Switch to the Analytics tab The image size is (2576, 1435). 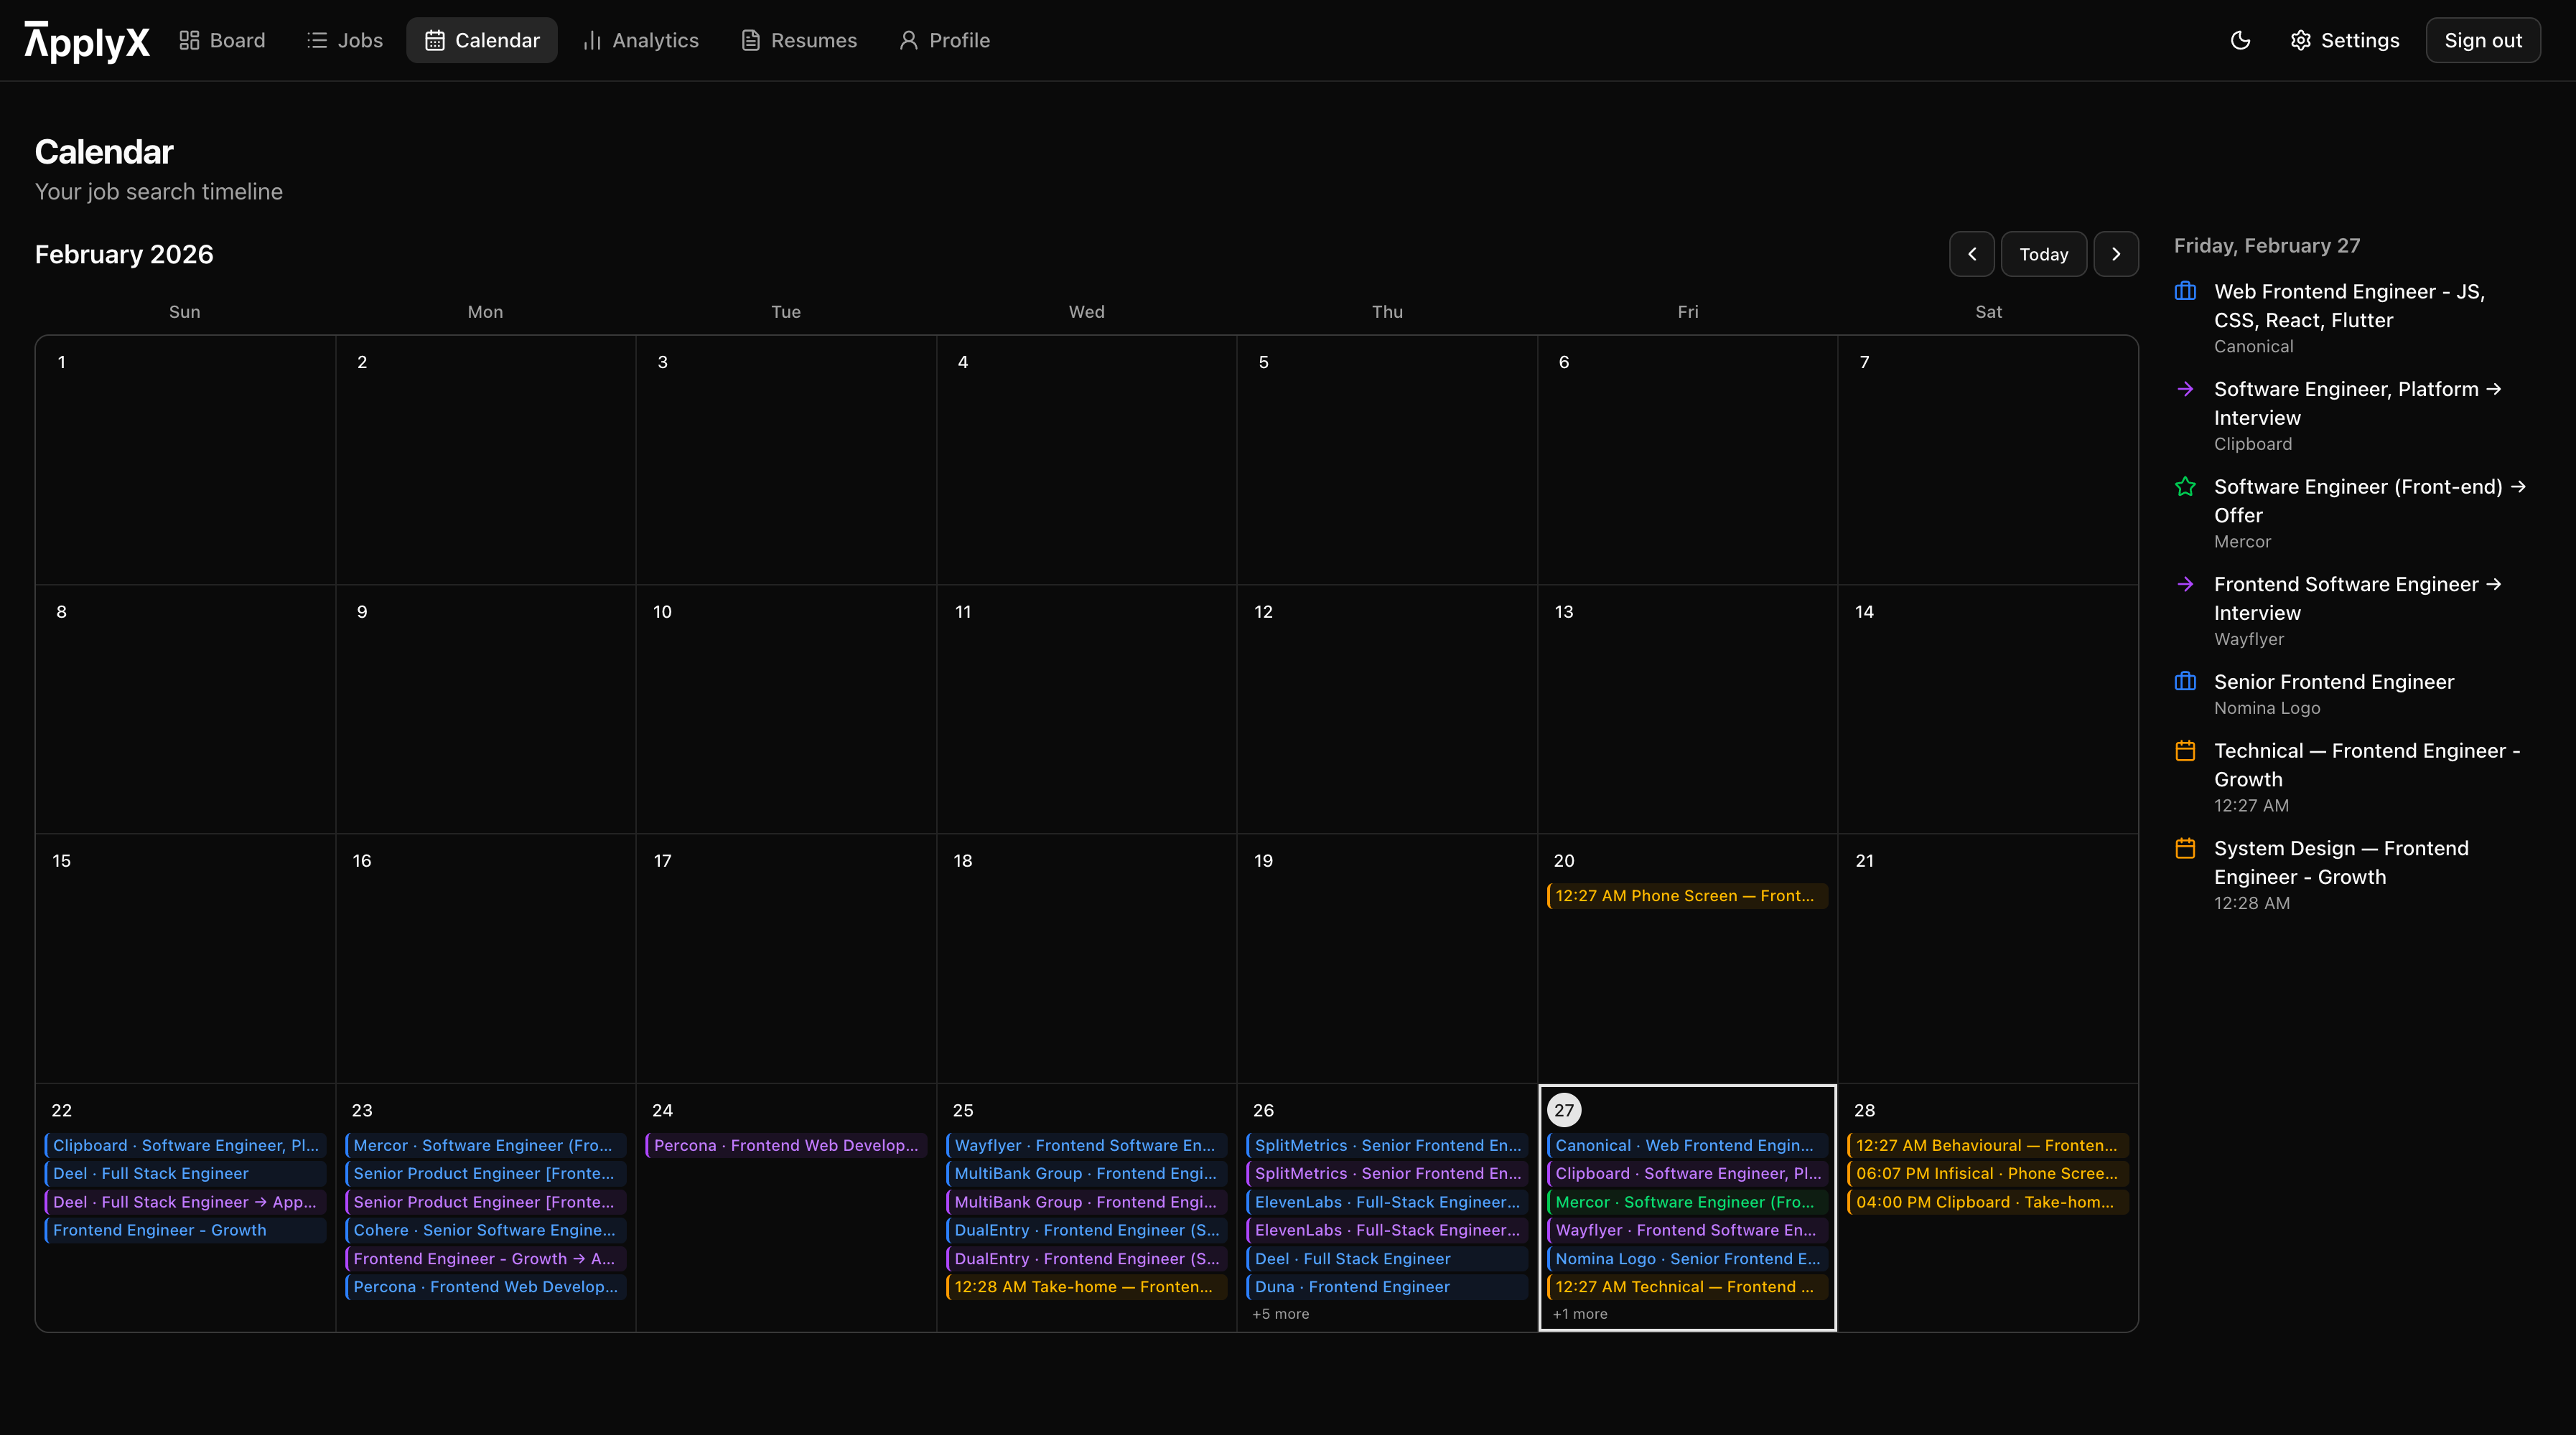(x=641, y=40)
